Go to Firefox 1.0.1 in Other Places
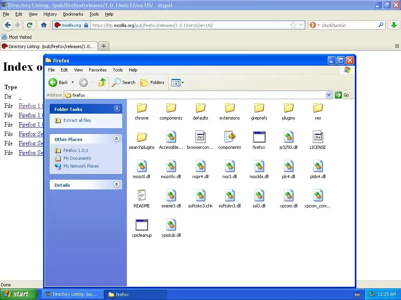 click(76, 150)
